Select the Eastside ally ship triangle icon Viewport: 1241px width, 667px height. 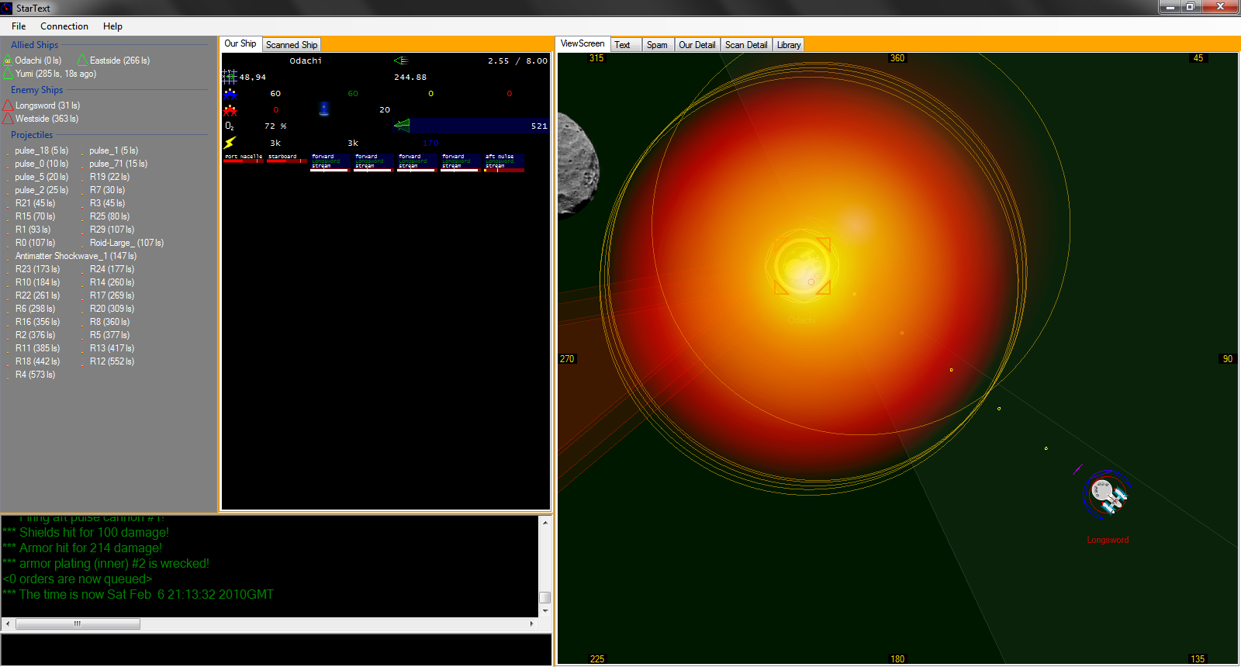pos(82,60)
